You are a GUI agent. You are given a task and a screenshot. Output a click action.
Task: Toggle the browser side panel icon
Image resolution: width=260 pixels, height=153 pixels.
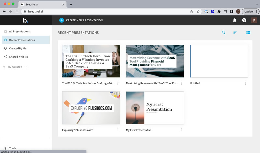232,11
